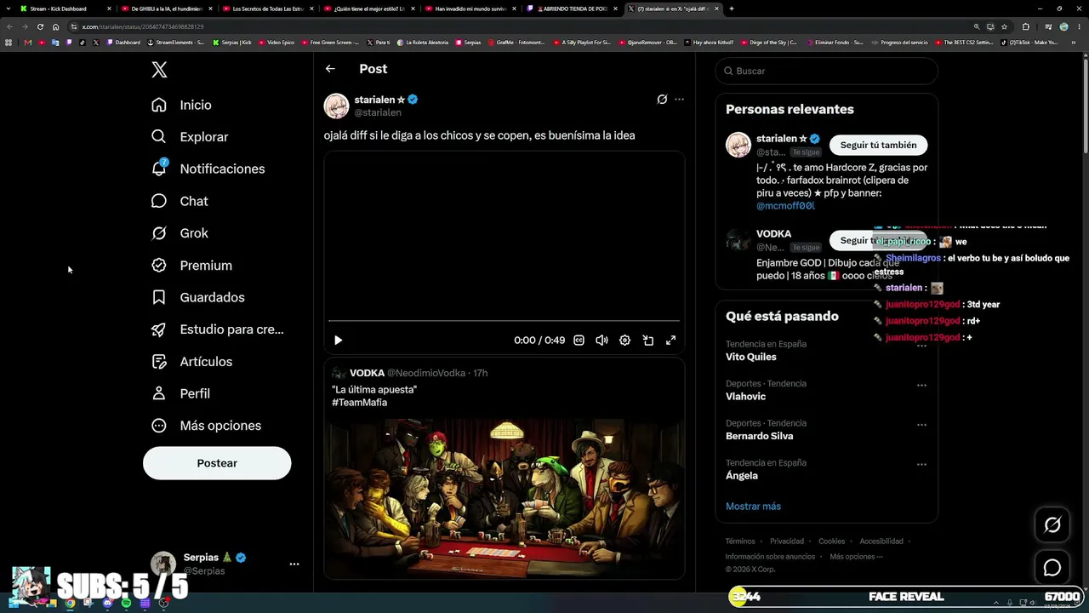Open Bernardo Silva trend options menu

coord(921,424)
